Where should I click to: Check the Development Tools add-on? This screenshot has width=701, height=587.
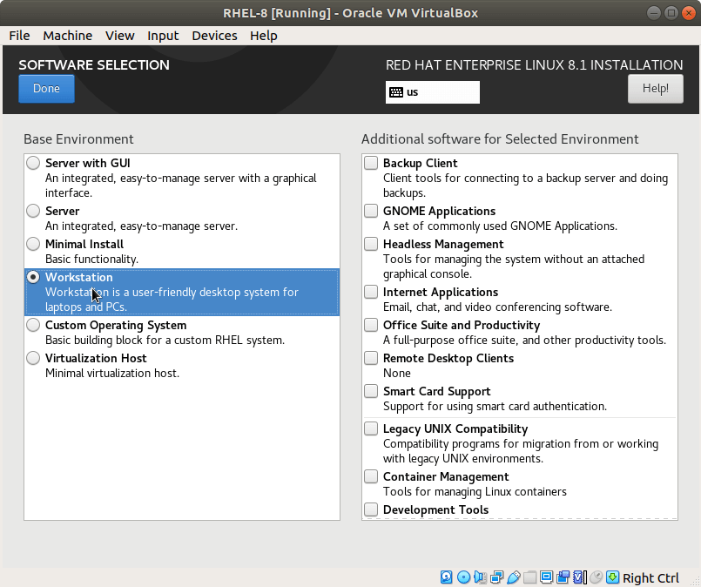pos(372,509)
